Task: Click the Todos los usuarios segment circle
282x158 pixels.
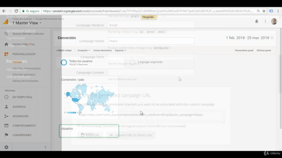Action: (x=64, y=62)
